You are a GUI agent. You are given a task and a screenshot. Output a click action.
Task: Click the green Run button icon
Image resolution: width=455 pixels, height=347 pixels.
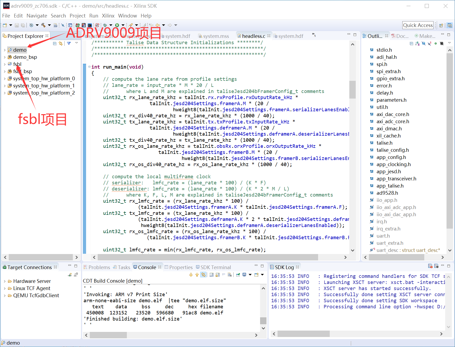coord(117,25)
